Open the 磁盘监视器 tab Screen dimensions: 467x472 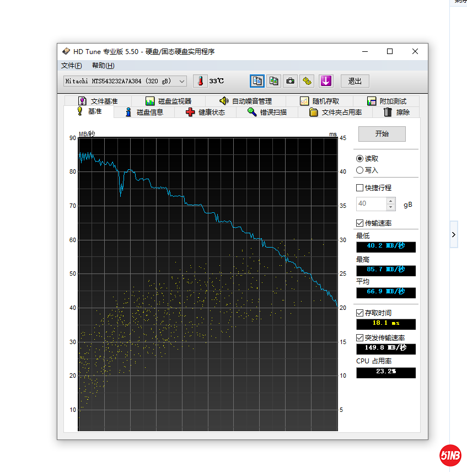(x=169, y=101)
